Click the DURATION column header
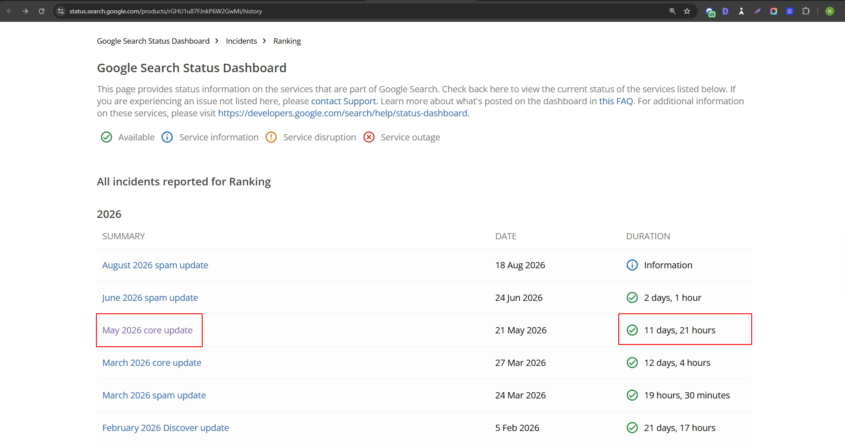The width and height of the screenshot is (845, 443). pyautogui.click(x=648, y=236)
